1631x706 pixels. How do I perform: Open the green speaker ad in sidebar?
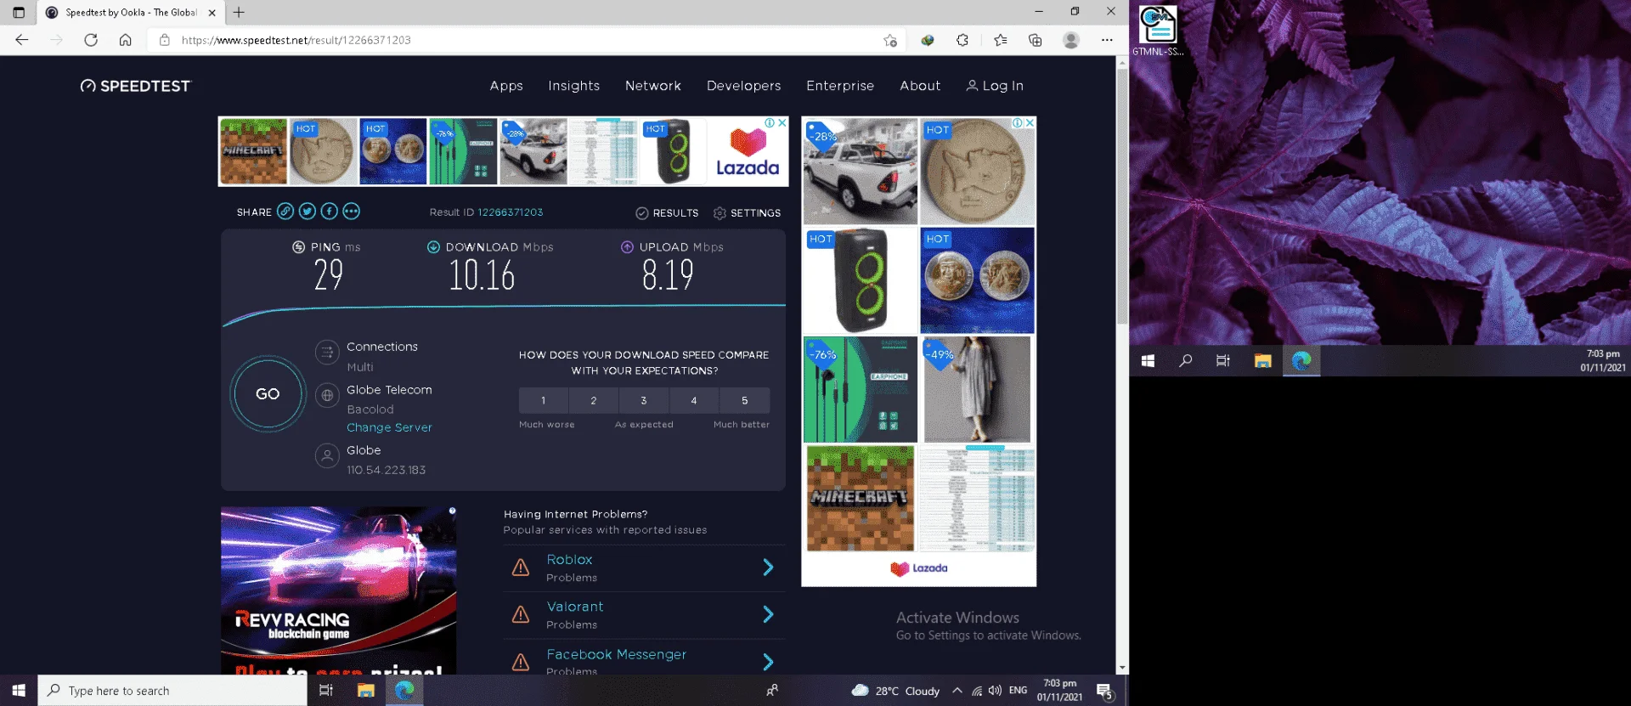(861, 280)
